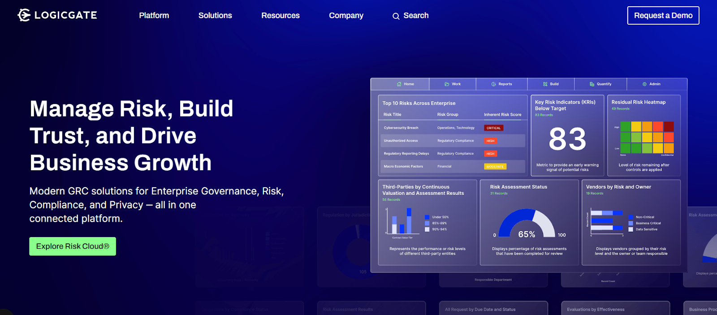The image size is (717, 315).
Task: Click the 83 Records label
Action: 544,115
